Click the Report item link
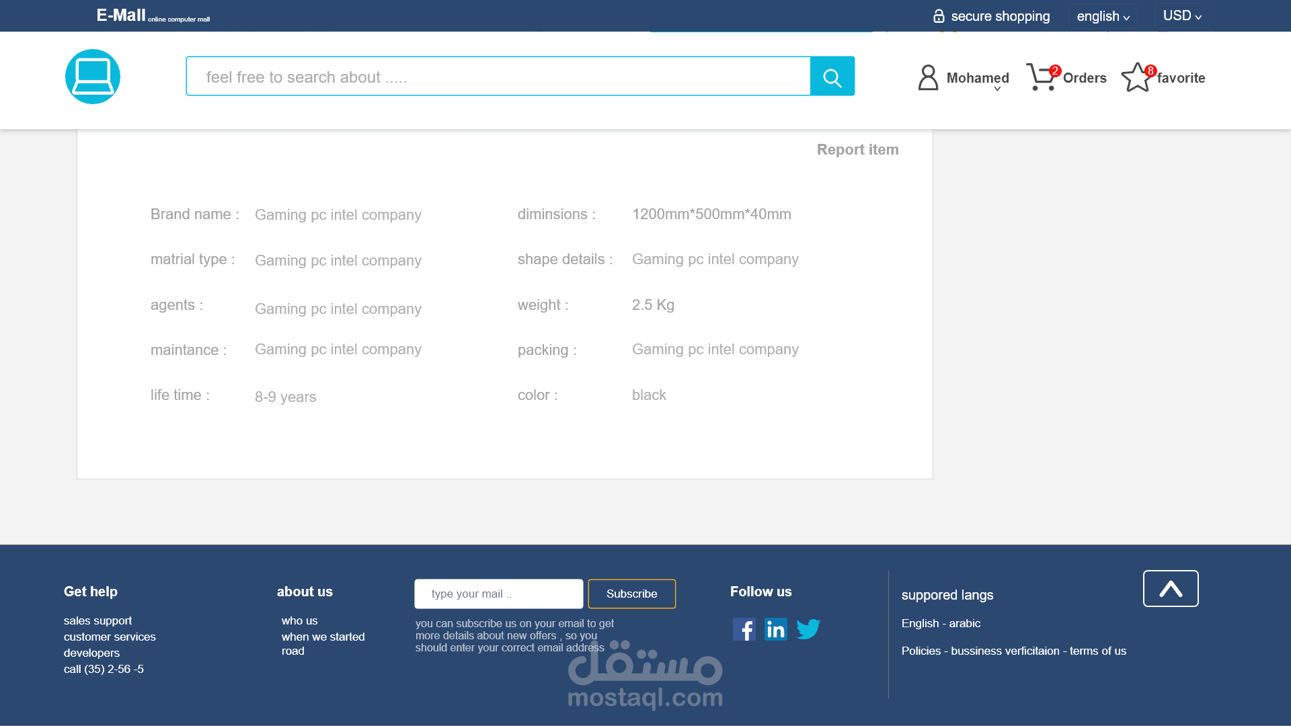 [857, 149]
